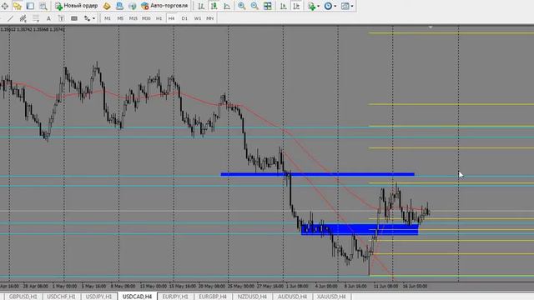Toggle the Авто-торговля button
The width and height of the screenshot is (534, 300).
[x=164, y=6]
